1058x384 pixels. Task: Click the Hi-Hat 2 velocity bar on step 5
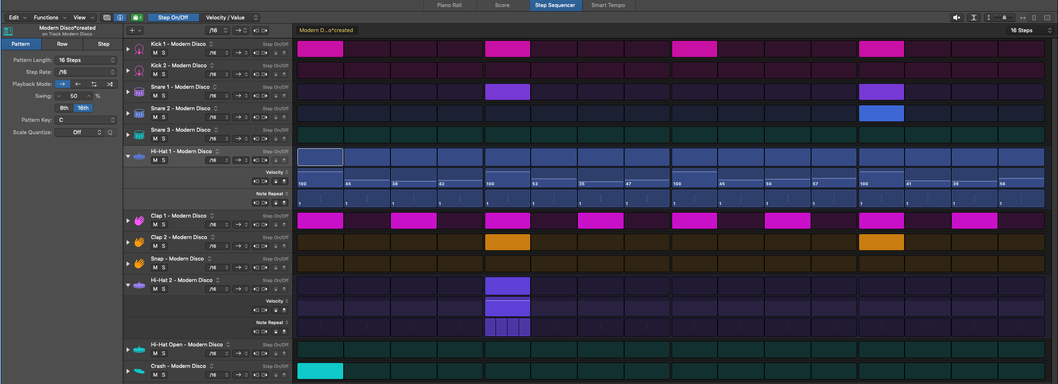coord(507,306)
